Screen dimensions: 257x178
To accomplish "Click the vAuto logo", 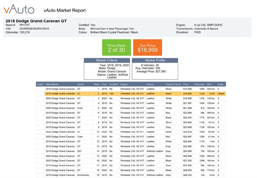I will 19,9.
